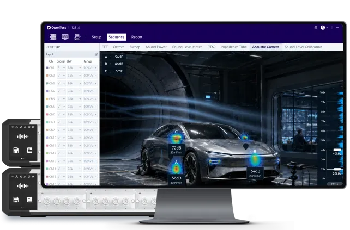Viewport: 350px width, 230px height.
Task: Click the edit pencil beside project name 123
Action: click(x=79, y=28)
